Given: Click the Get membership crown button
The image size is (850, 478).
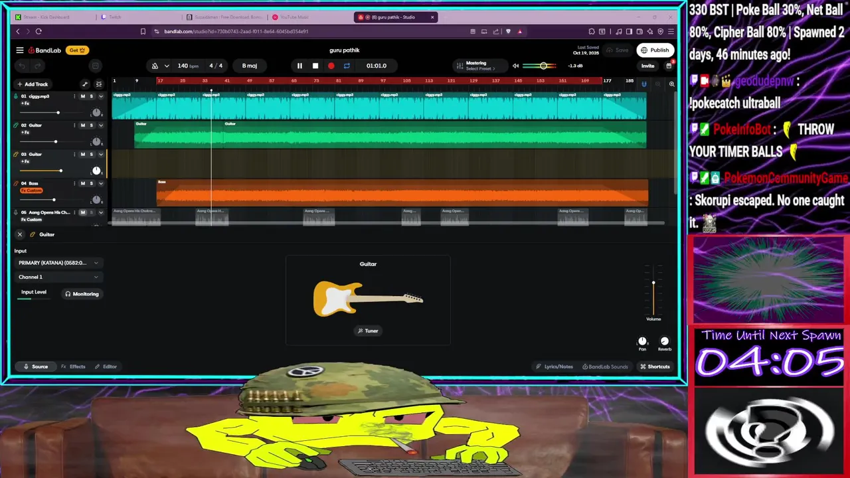Looking at the screenshot, I should click(76, 50).
